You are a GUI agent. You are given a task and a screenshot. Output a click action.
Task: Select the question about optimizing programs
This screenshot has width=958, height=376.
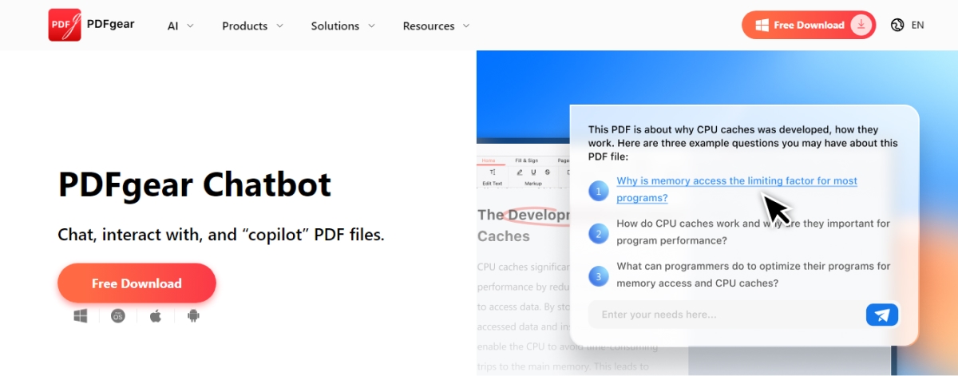[753, 275]
